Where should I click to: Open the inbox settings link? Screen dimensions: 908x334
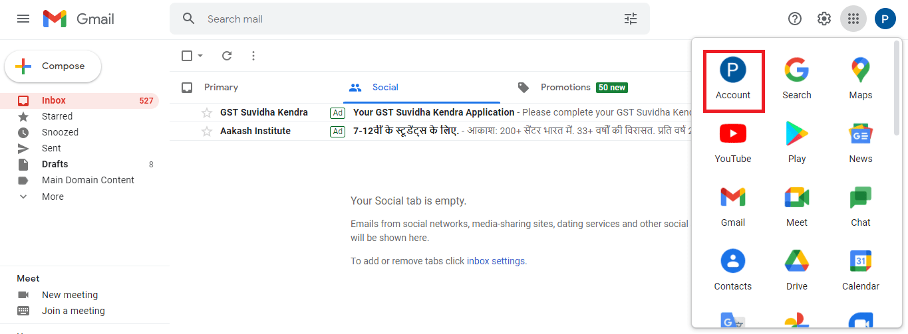[496, 261]
